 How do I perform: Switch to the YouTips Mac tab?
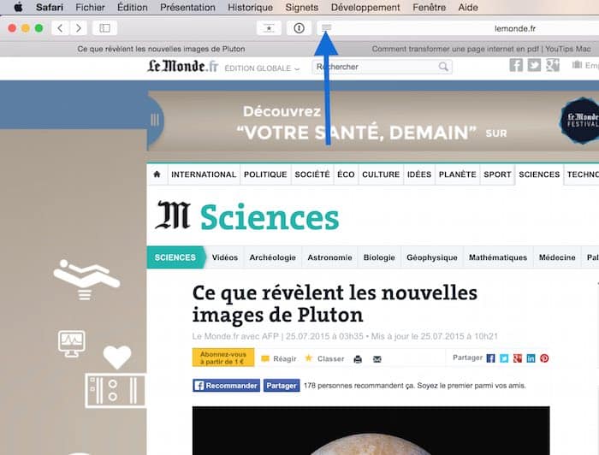tap(481, 49)
